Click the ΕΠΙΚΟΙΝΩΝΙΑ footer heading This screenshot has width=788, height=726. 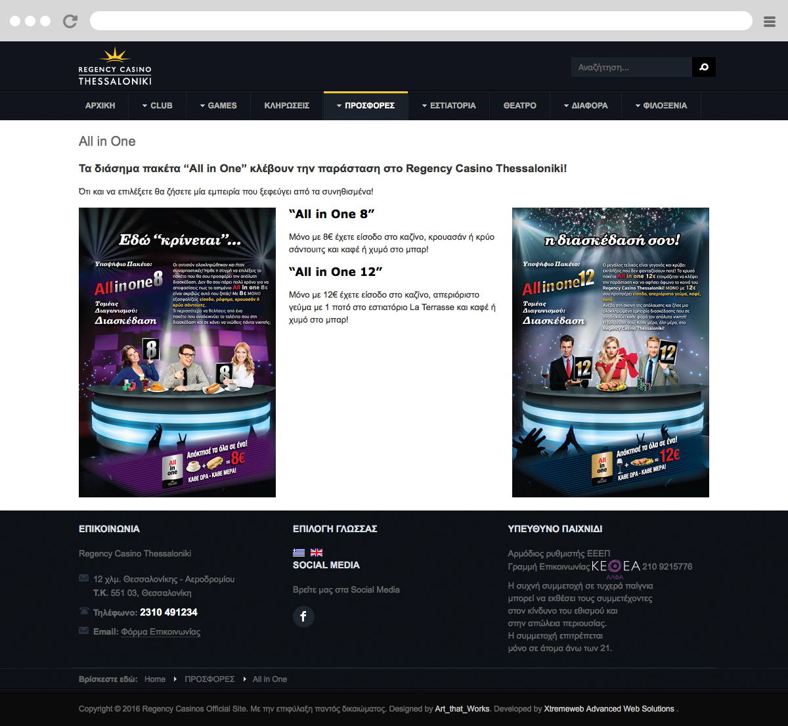click(109, 529)
